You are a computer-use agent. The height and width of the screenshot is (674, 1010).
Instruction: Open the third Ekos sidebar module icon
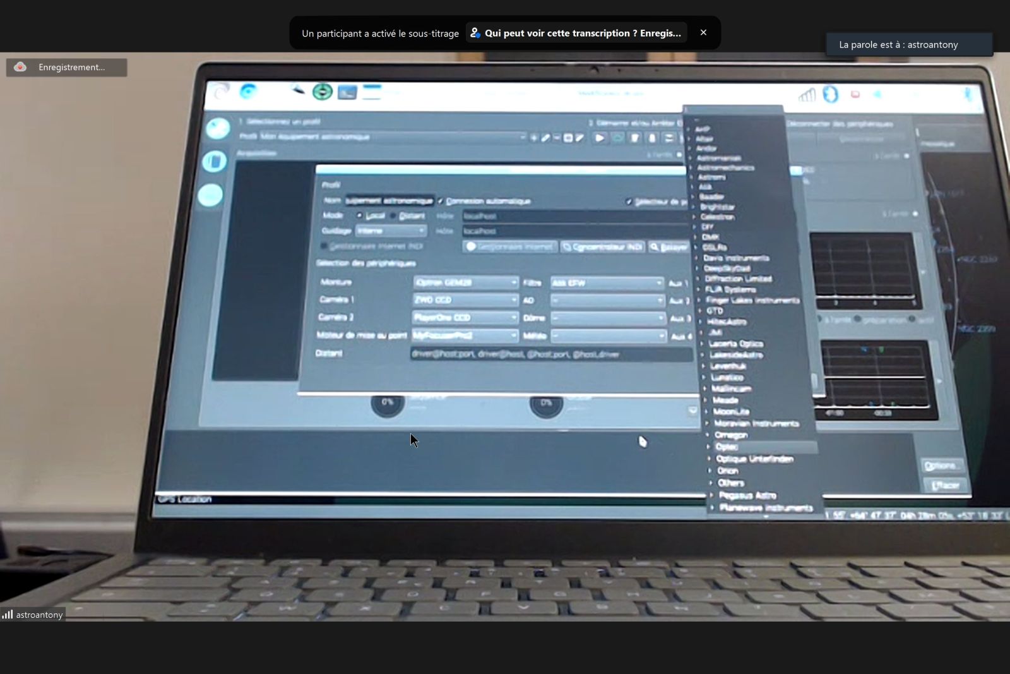(210, 195)
